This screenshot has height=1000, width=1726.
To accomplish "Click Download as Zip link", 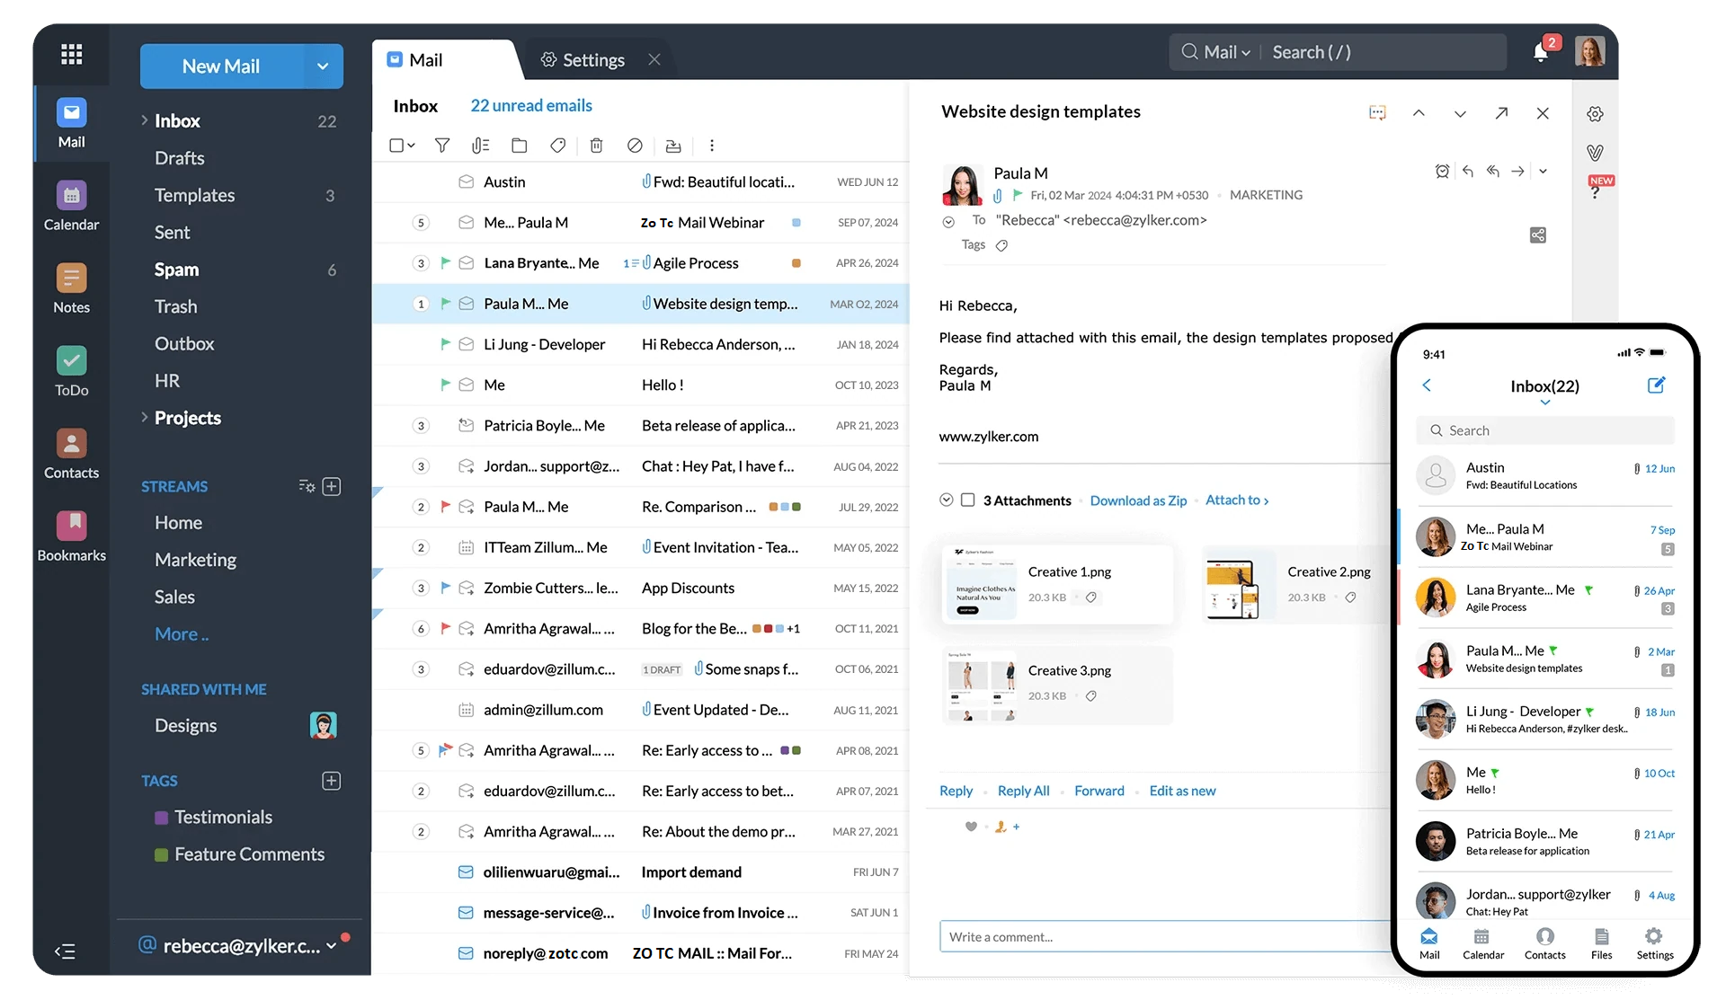I will pos(1137,499).
